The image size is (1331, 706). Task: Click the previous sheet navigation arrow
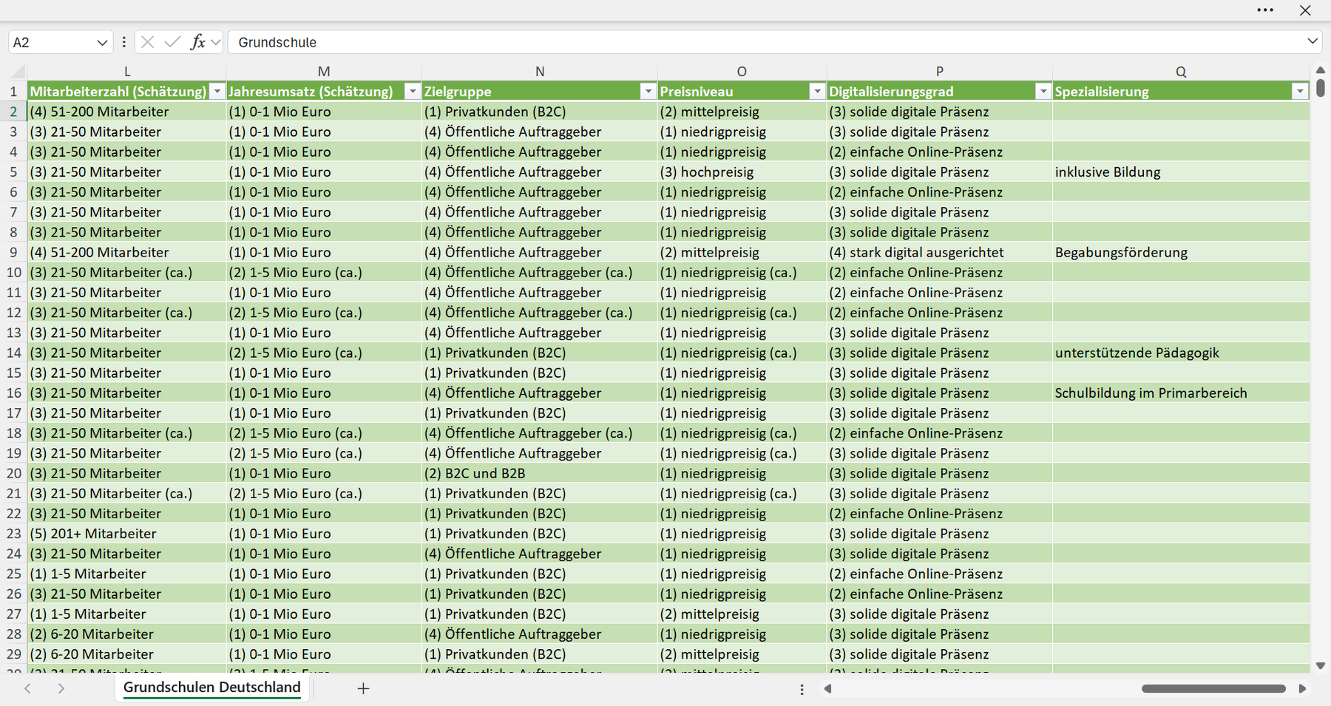coord(28,688)
